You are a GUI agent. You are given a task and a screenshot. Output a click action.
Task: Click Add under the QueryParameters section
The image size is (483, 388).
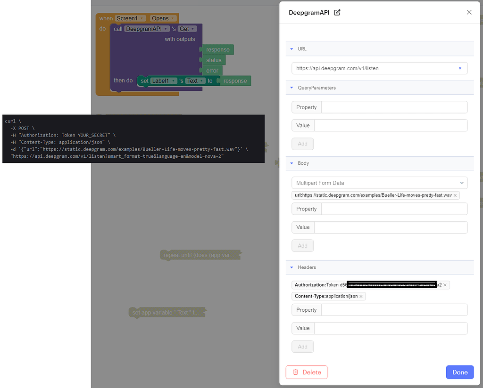pos(302,144)
